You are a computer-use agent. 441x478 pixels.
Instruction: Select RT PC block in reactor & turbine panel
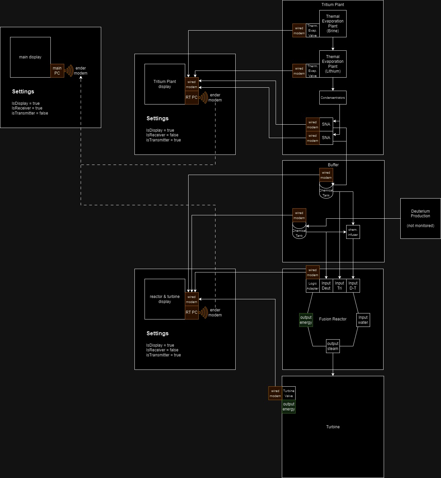tap(192, 312)
